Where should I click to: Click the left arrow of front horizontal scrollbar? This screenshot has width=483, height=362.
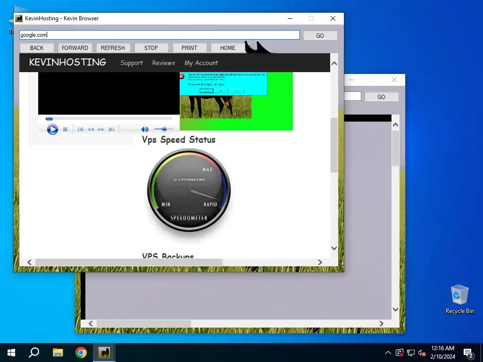[x=29, y=262]
